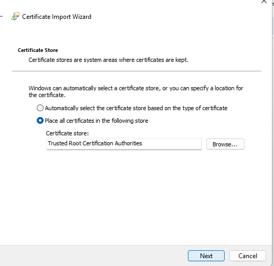This screenshot has height=266, width=274.
Task: Choose the 'Place all certificates' radio button
Action: (40, 121)
